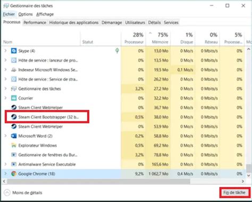Open the Affichage menu
Viewport: 252px width, 202px height.
(x=45, y=14)
